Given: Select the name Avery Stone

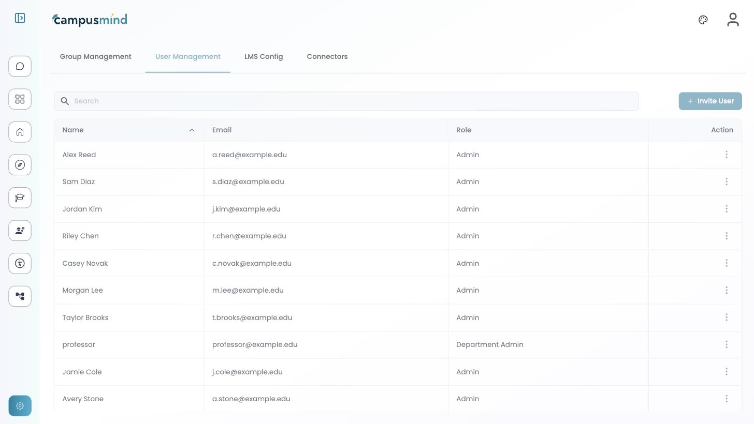Looking at the screenshot, I should (83, 399).
